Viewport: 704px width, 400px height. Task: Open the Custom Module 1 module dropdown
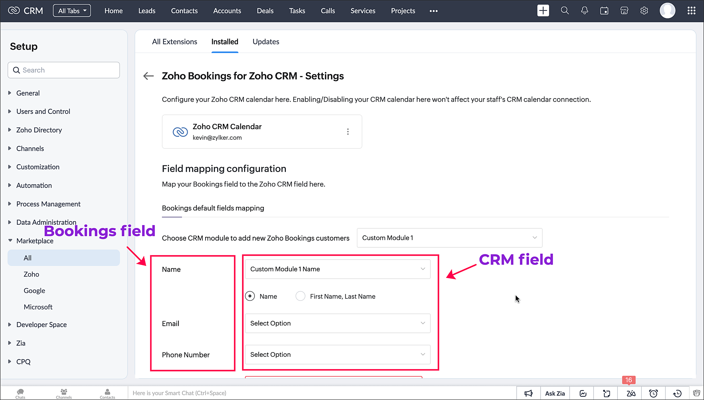(x=449, y=238)
